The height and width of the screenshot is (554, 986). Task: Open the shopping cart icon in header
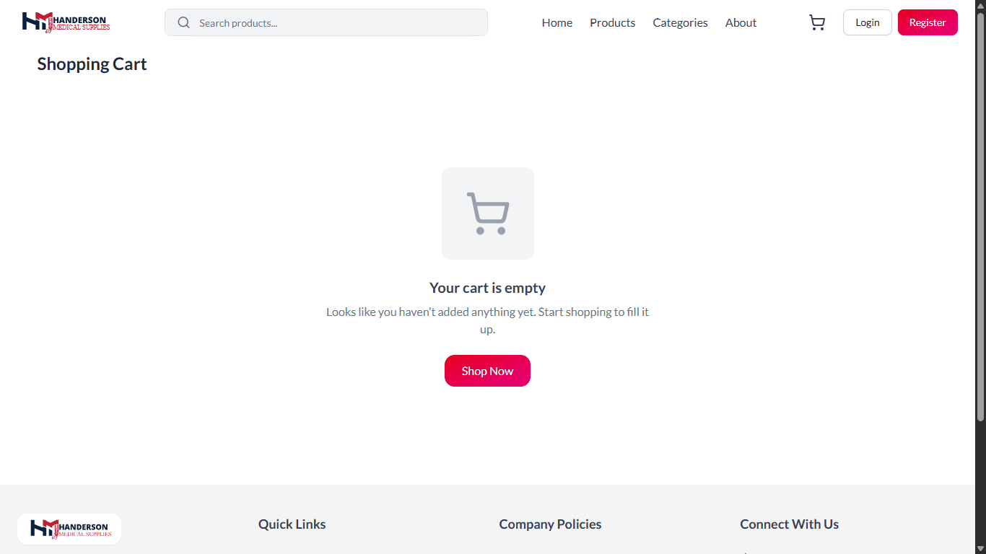[817, 23]
